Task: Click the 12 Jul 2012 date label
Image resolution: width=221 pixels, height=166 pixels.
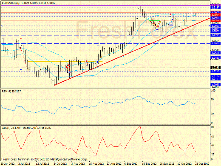Action: tap(42, 163)
